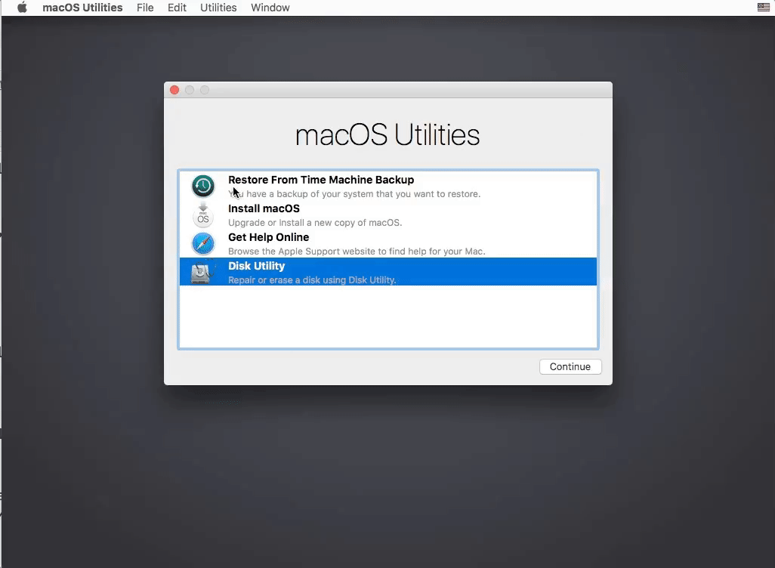Screen dimensions: 775x568
Task: Click the Continue button
Action: [570, 367]
